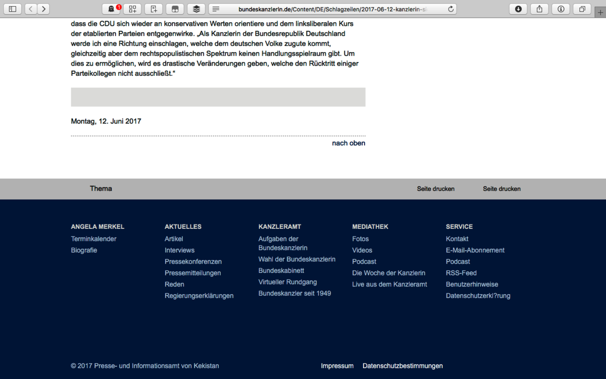Jump to top via 'nach oben' link
The width and height of the screenshot is (606, 379).
(x=348, y=143)
